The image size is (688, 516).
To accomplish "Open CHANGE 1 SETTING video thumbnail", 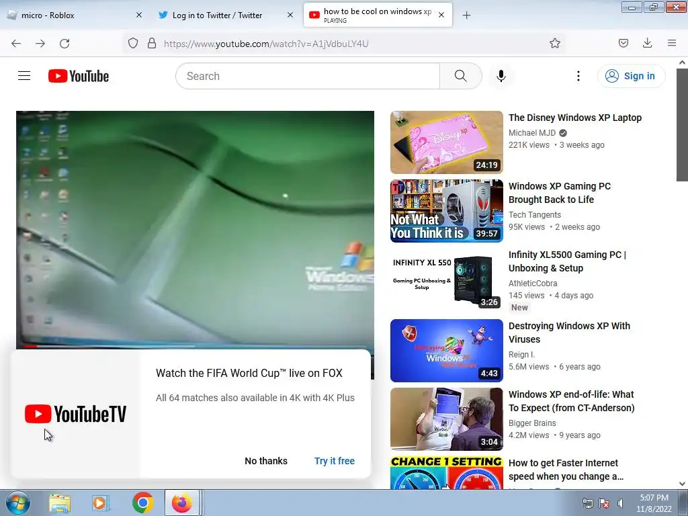I will pos(447,472).
